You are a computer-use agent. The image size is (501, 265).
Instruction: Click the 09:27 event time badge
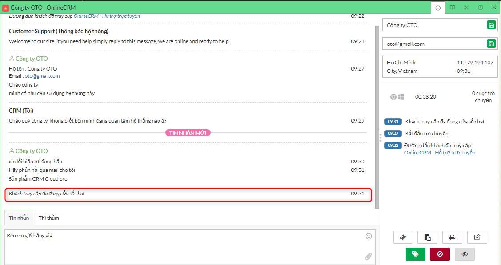click(393, 134)
